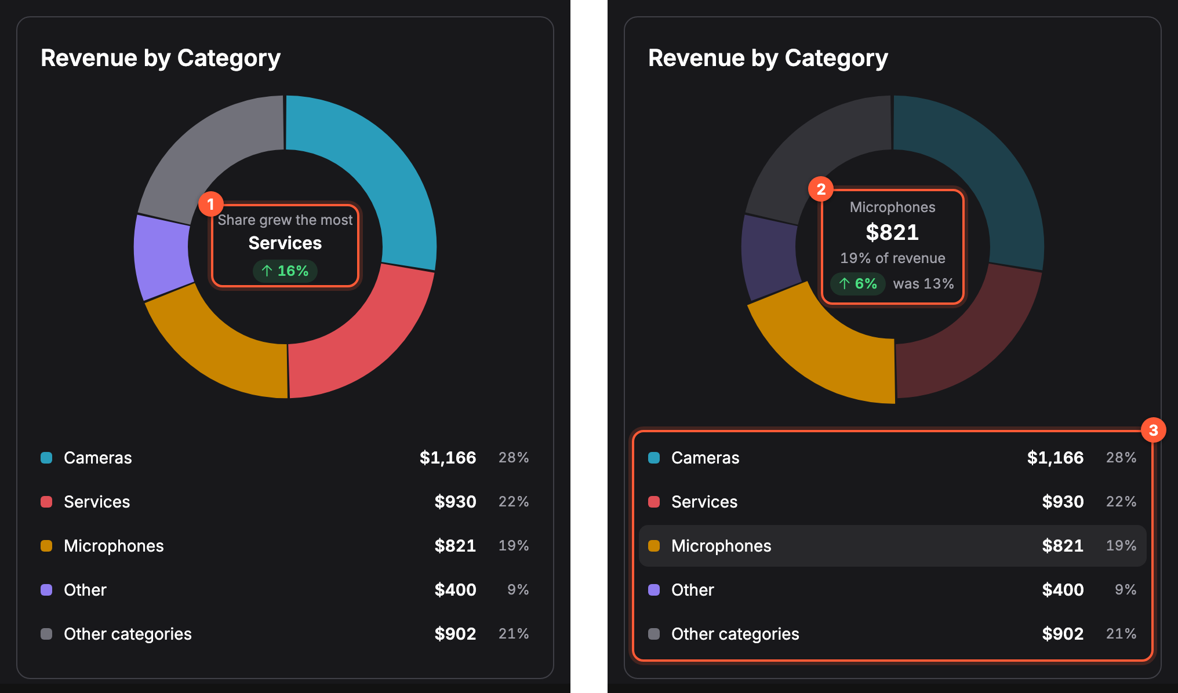This screenshot has height=693, width=1178.
Task: Click the $902 amount in left card
Action: pyautogui.click(x=455, y=634)
